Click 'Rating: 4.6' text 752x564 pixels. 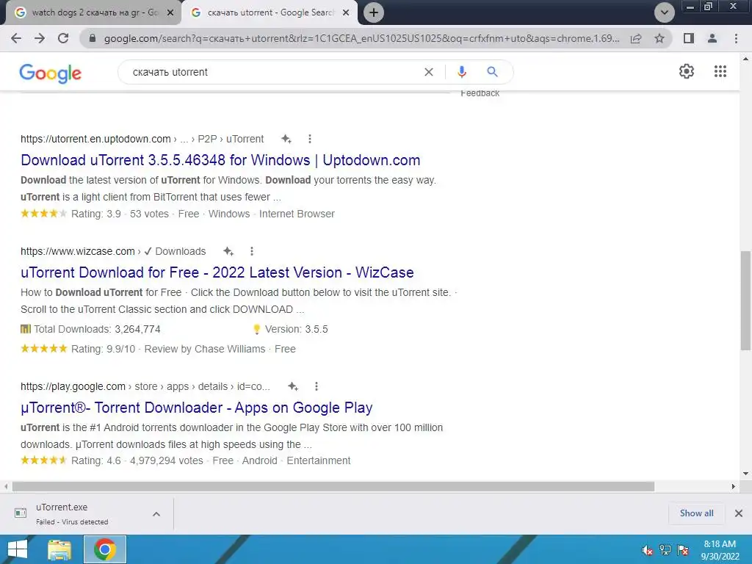point(96,461)
